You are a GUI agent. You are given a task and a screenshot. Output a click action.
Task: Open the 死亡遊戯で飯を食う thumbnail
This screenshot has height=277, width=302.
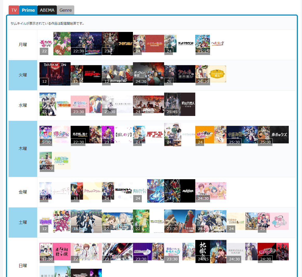tap(117, 104)
